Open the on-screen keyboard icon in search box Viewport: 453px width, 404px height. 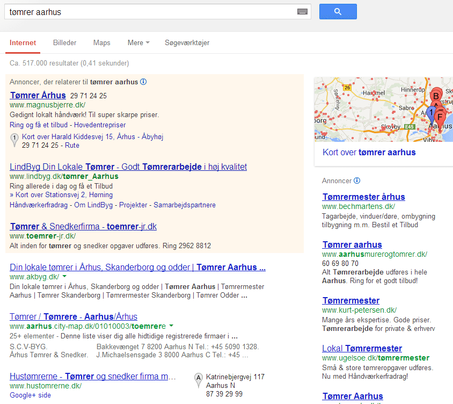(x=302, y=12)
